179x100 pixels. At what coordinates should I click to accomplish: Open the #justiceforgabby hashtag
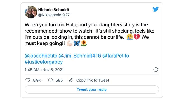[44, 62]
